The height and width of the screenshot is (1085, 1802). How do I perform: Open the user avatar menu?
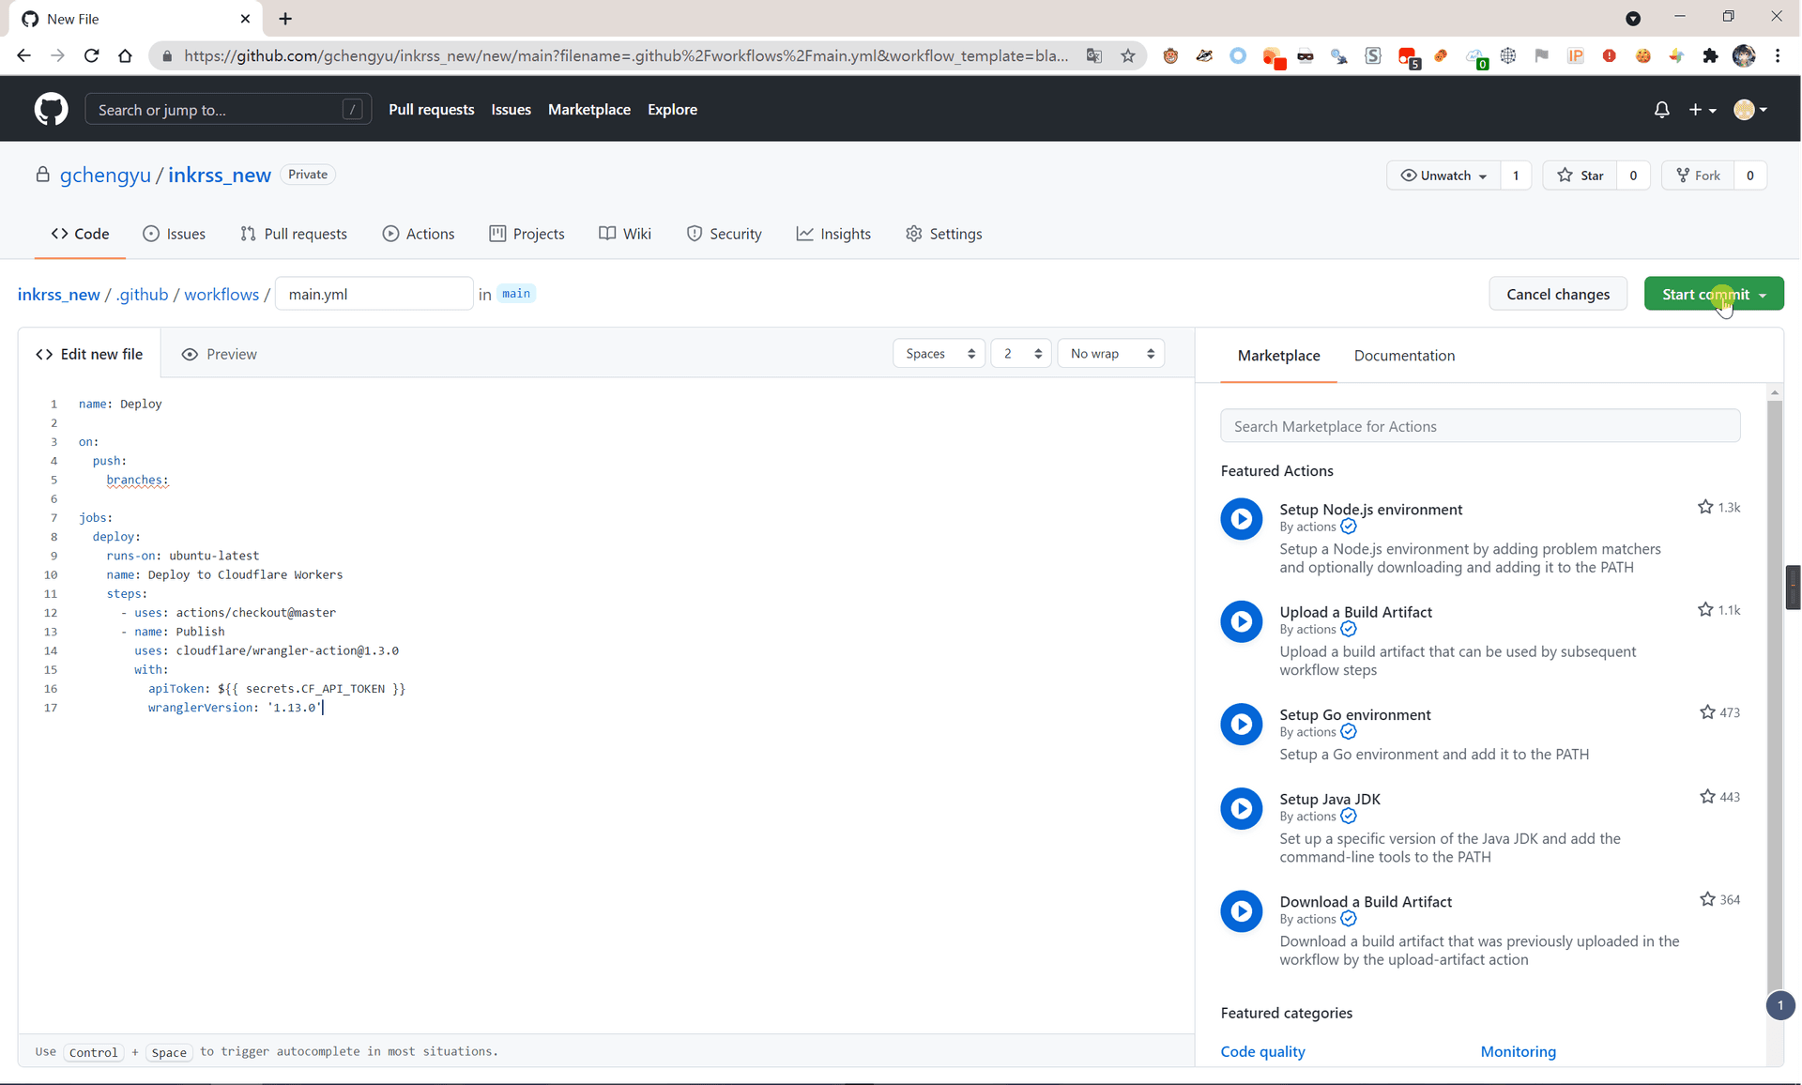pos(1750,109)
